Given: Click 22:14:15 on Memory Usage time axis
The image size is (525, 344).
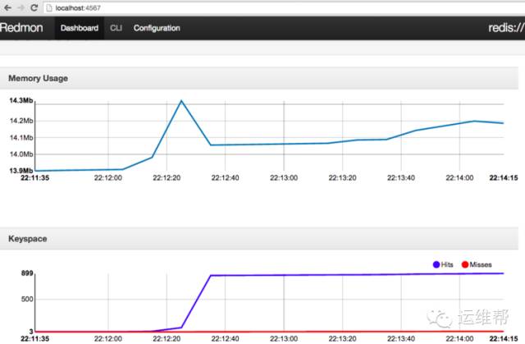Looking at the screenshot, I should click(504, 178).
